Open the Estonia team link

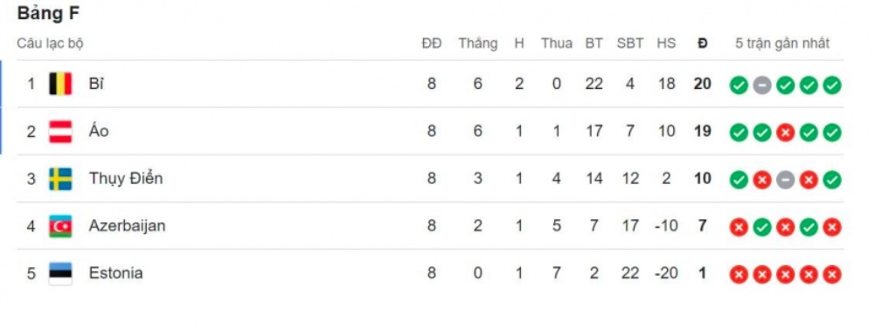[x=115, y=273]
